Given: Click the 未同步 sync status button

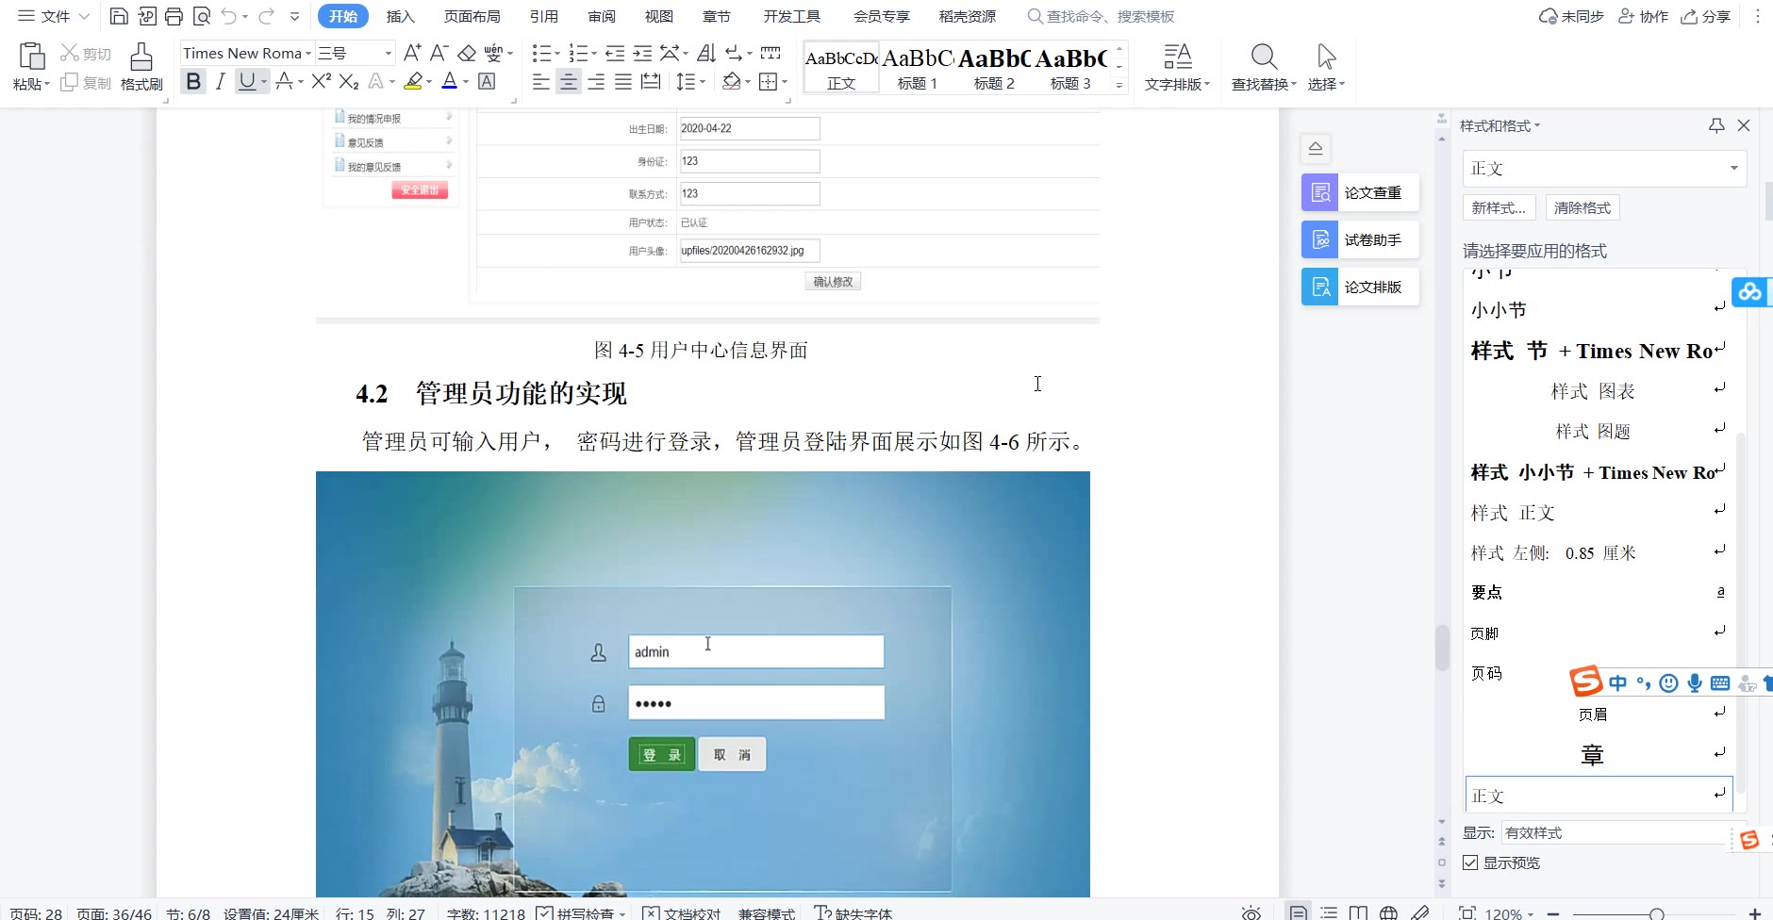Looking at the screenshot, I should (x=1571, y=16).
